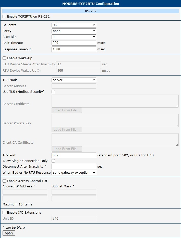Image resolution: width=181 pixels, height=238 pixels.
Task: Click Load From File under Server Private Key
Action: click(67, 129)
